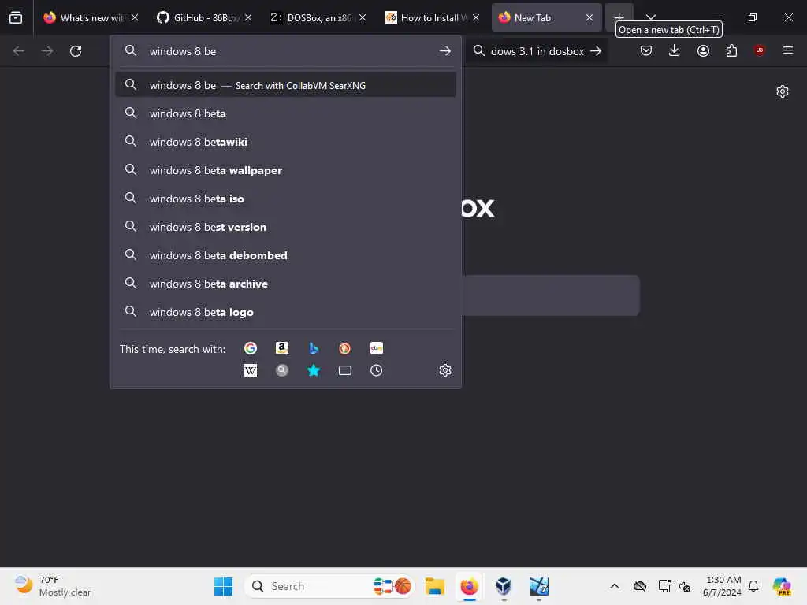The image size is (807, 605).
Task: Reload the current page
Action: (x=76, y=51)
